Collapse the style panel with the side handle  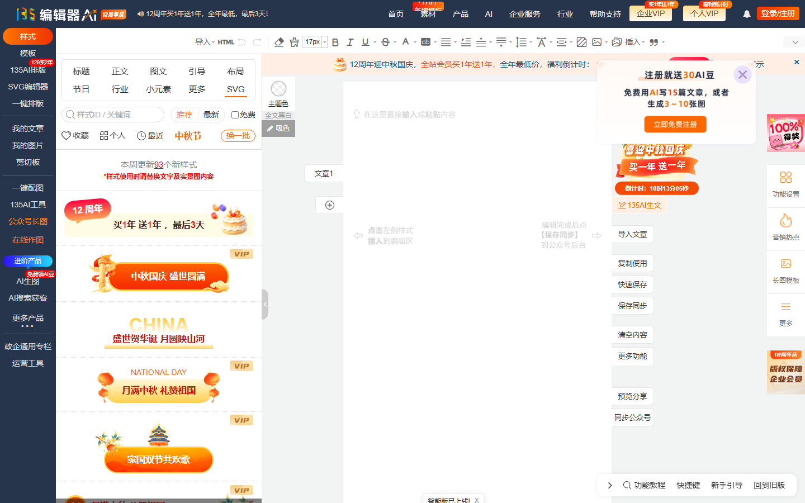tap(265, 304)
